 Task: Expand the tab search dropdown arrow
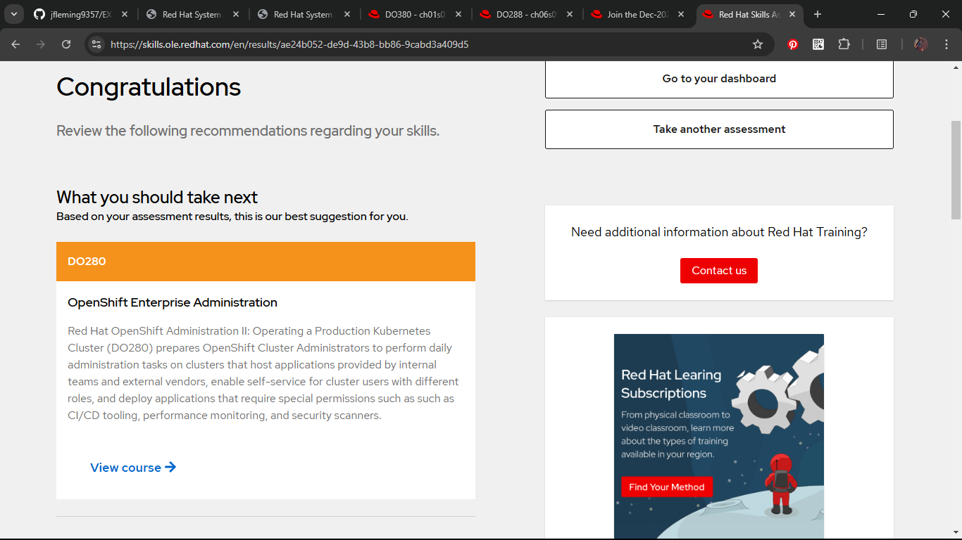(13, 14)
